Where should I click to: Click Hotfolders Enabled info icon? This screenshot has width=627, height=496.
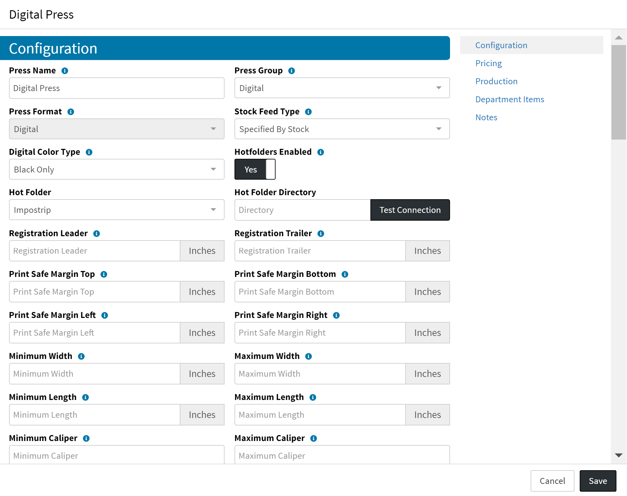coord(321,152)
